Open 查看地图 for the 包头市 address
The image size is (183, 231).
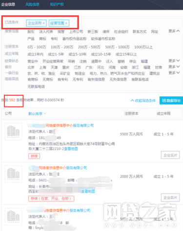[x=71, y=148]
